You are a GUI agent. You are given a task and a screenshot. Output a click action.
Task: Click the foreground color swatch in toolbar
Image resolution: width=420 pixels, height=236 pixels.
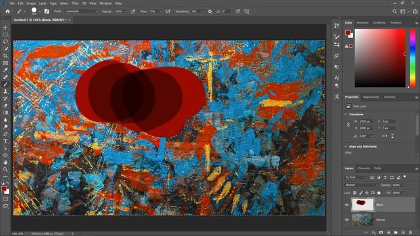pyautogui.click(x=4, y=189)
